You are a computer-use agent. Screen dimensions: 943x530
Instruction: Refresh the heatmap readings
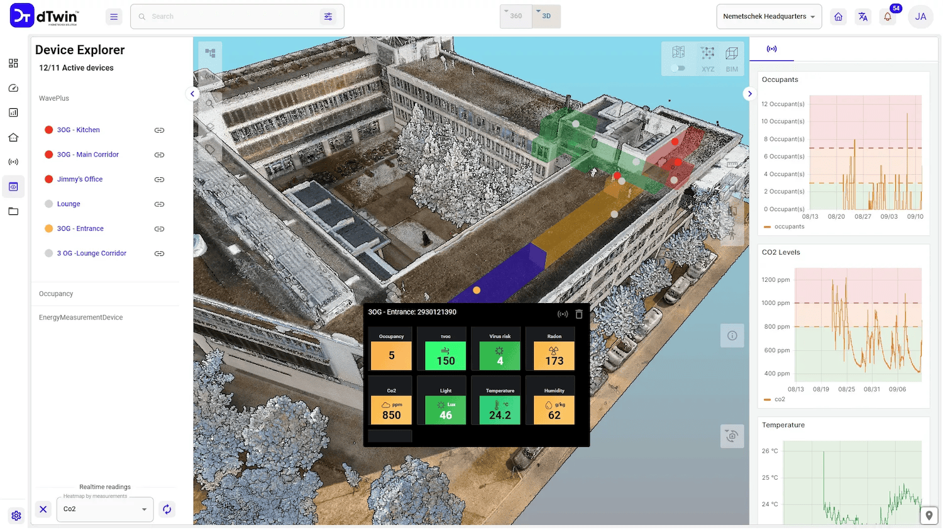pyautogui.click(x=167, y=509)
